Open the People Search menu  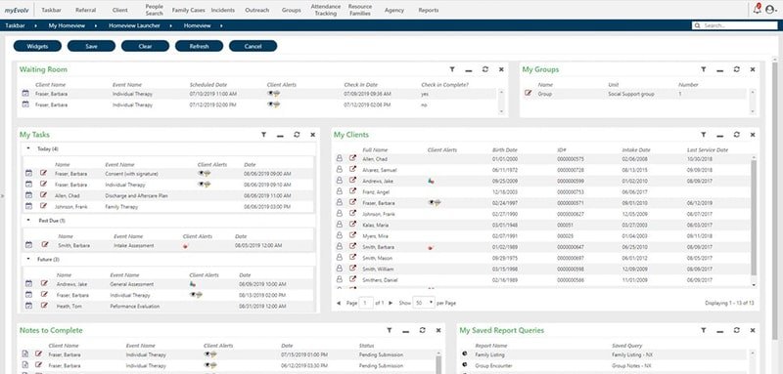pos(155,10)
